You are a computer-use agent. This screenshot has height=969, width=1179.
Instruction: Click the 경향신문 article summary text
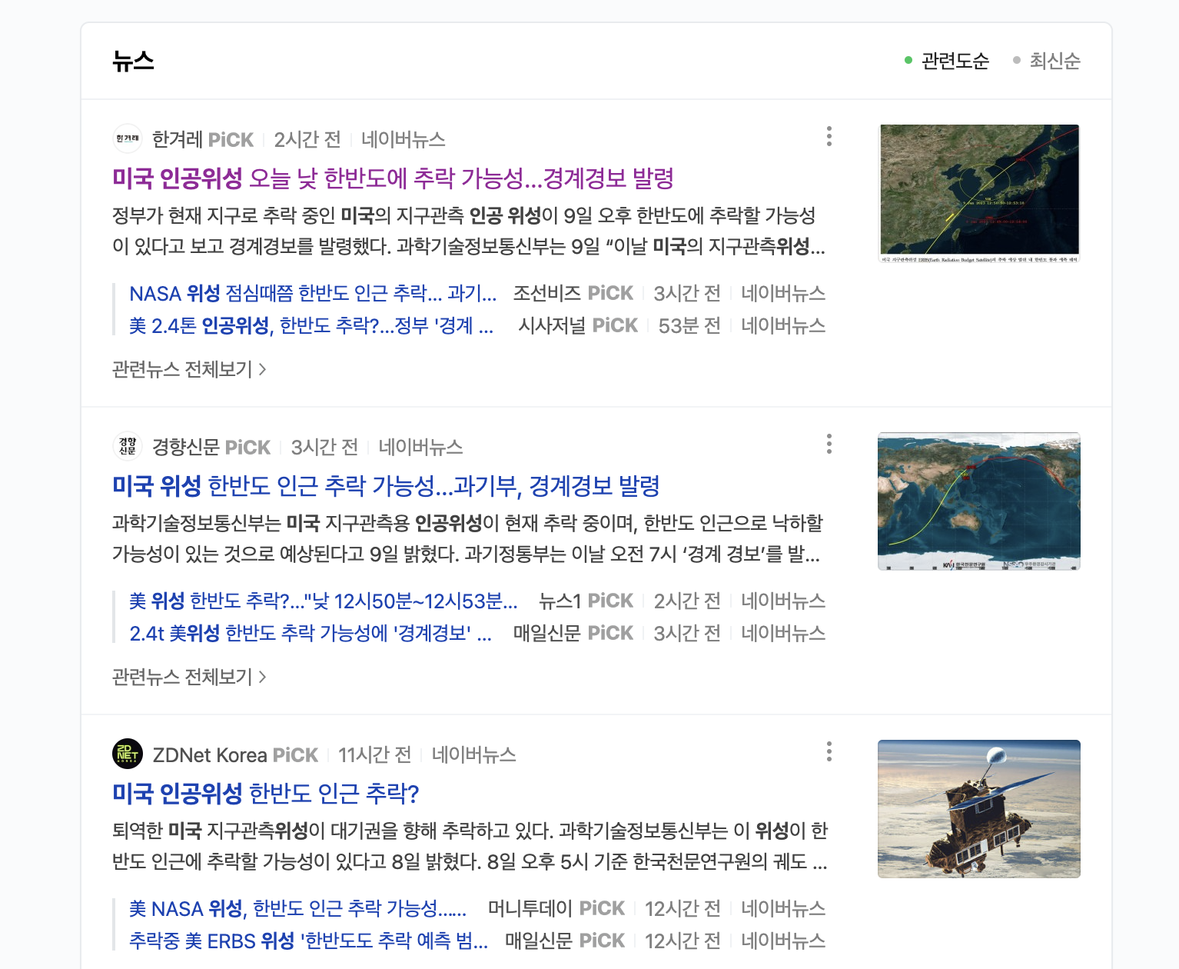pyautogui.click(x=467, y=538)
